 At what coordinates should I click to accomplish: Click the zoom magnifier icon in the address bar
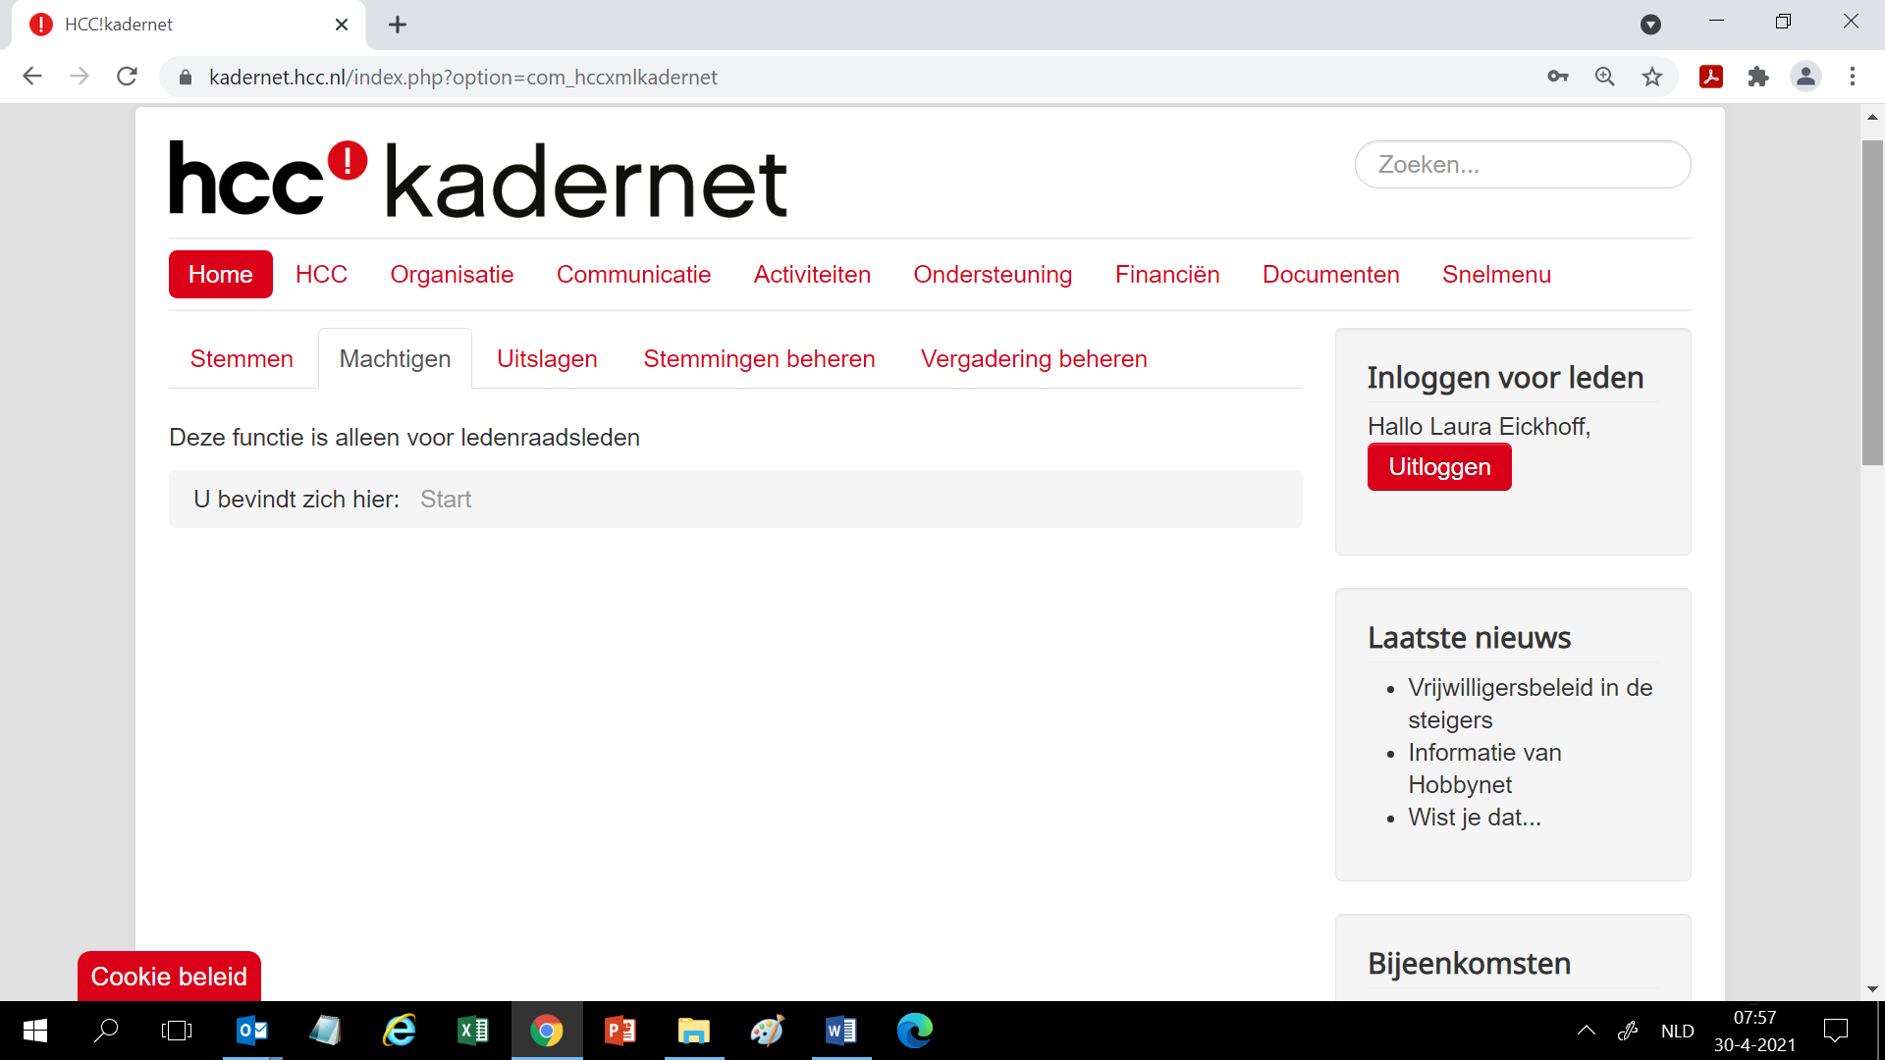(x=1605, y=77)
